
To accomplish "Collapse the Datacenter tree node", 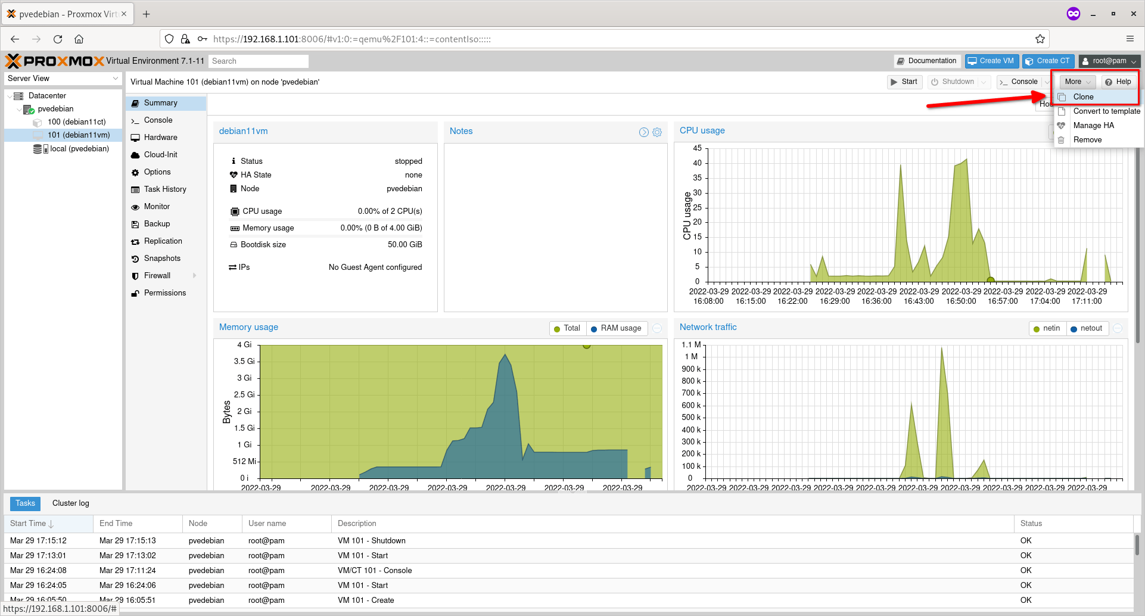I will (x=10, y=96).
